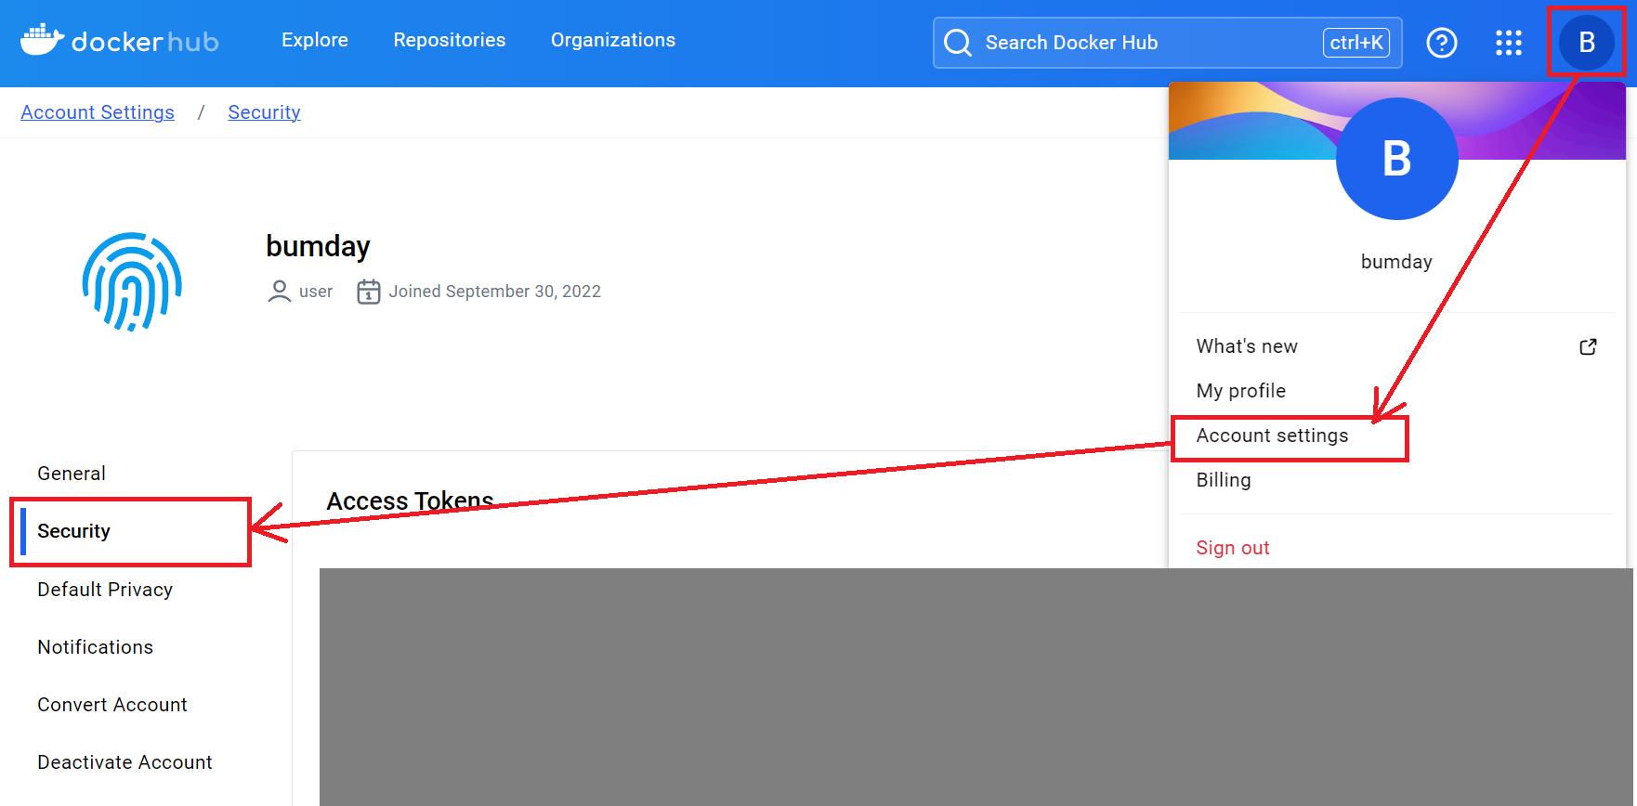Open Convert Account settings

[112, 705]
